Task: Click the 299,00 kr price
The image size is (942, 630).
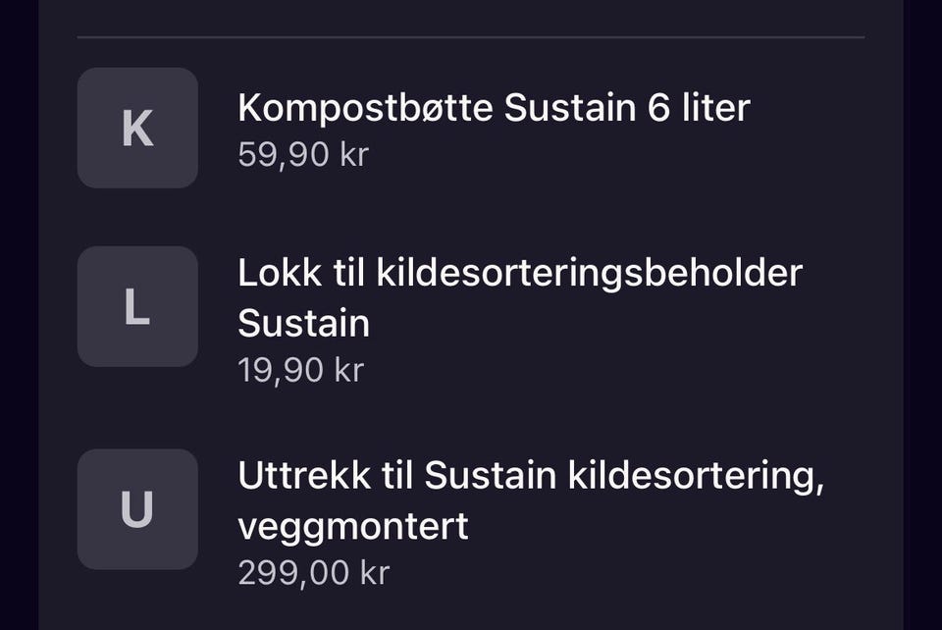Action: (313, 573)
